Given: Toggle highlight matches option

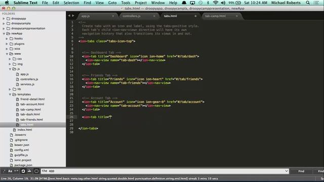Looking at the screenshot, I should tap(36, 171).
